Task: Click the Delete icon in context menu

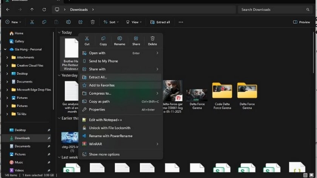Action: pyautogui.click(x=152, y=38)
